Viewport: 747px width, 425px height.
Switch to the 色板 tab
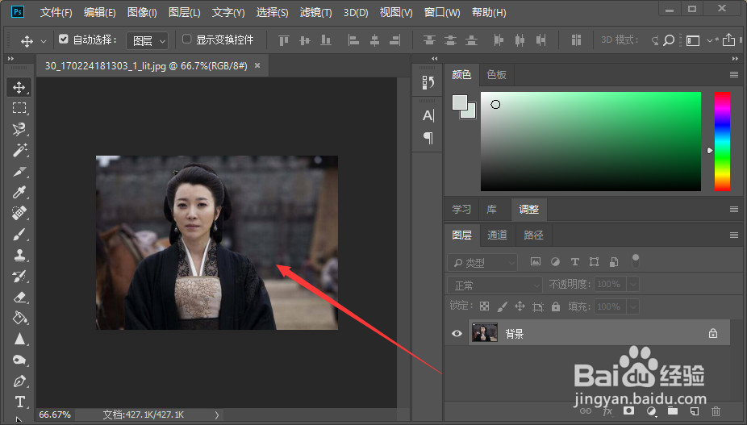[x=496, y=75]
